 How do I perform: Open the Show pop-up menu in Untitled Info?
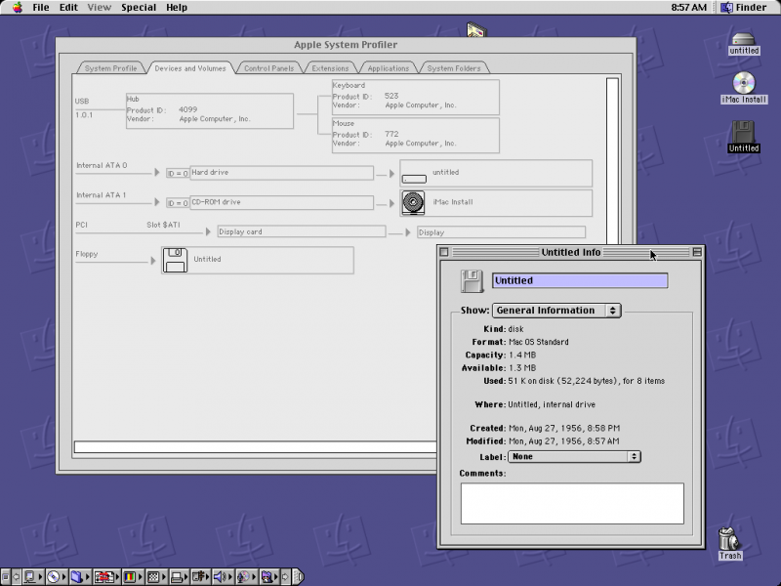click(x=556, y=311)
